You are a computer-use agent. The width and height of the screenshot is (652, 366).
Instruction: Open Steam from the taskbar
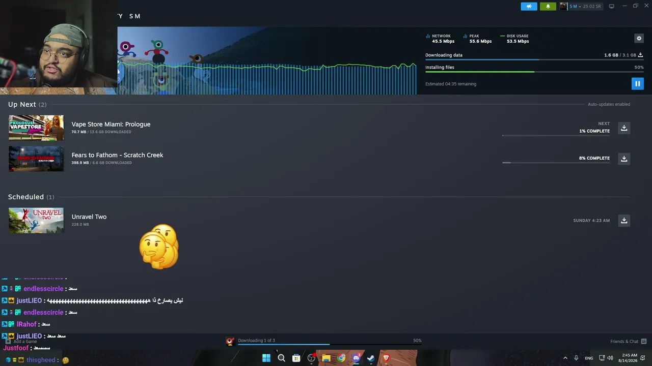(x=371, y=358)
